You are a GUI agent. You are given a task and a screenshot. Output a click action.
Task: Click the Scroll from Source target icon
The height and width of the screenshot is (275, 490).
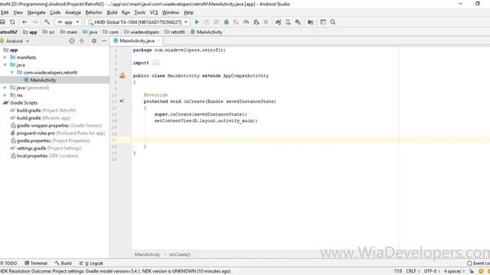(72, 40)
